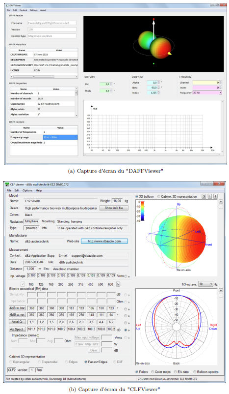
Task: Click the File name field in DAFF Reader
Action: pyautogui.click(x=52, y=23)
